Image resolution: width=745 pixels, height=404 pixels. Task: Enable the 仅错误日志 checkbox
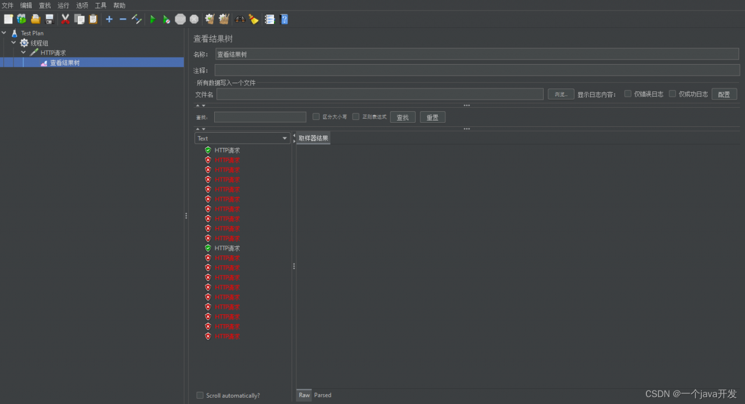point(628,94)
